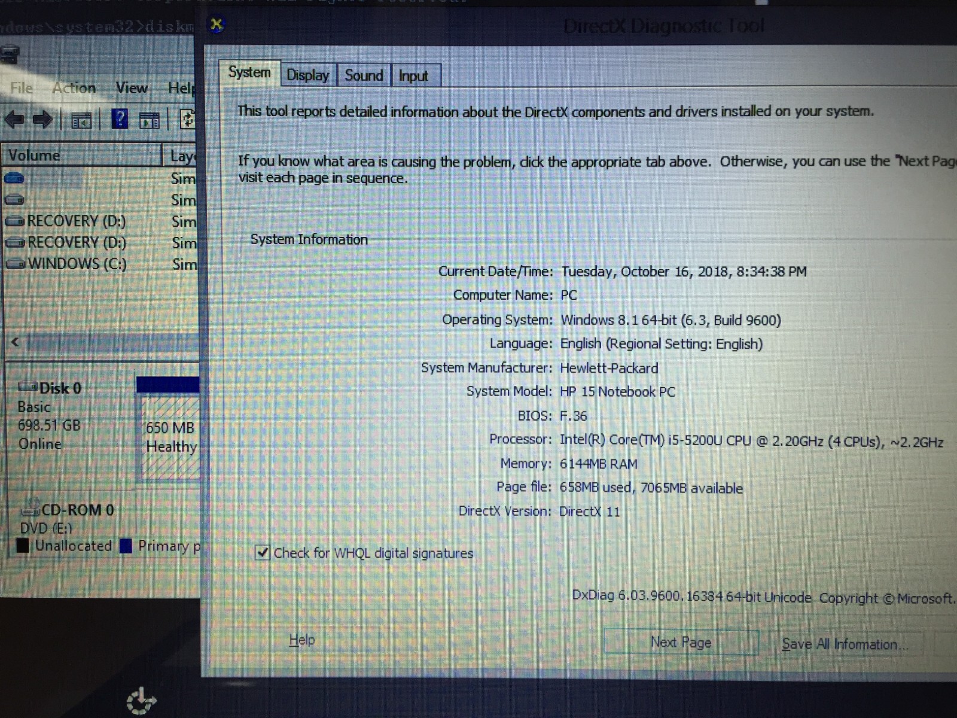This screenshot has width=957, height=718.
Task: Click the Operating System value Windows 8.1
Action: point(670,320)
